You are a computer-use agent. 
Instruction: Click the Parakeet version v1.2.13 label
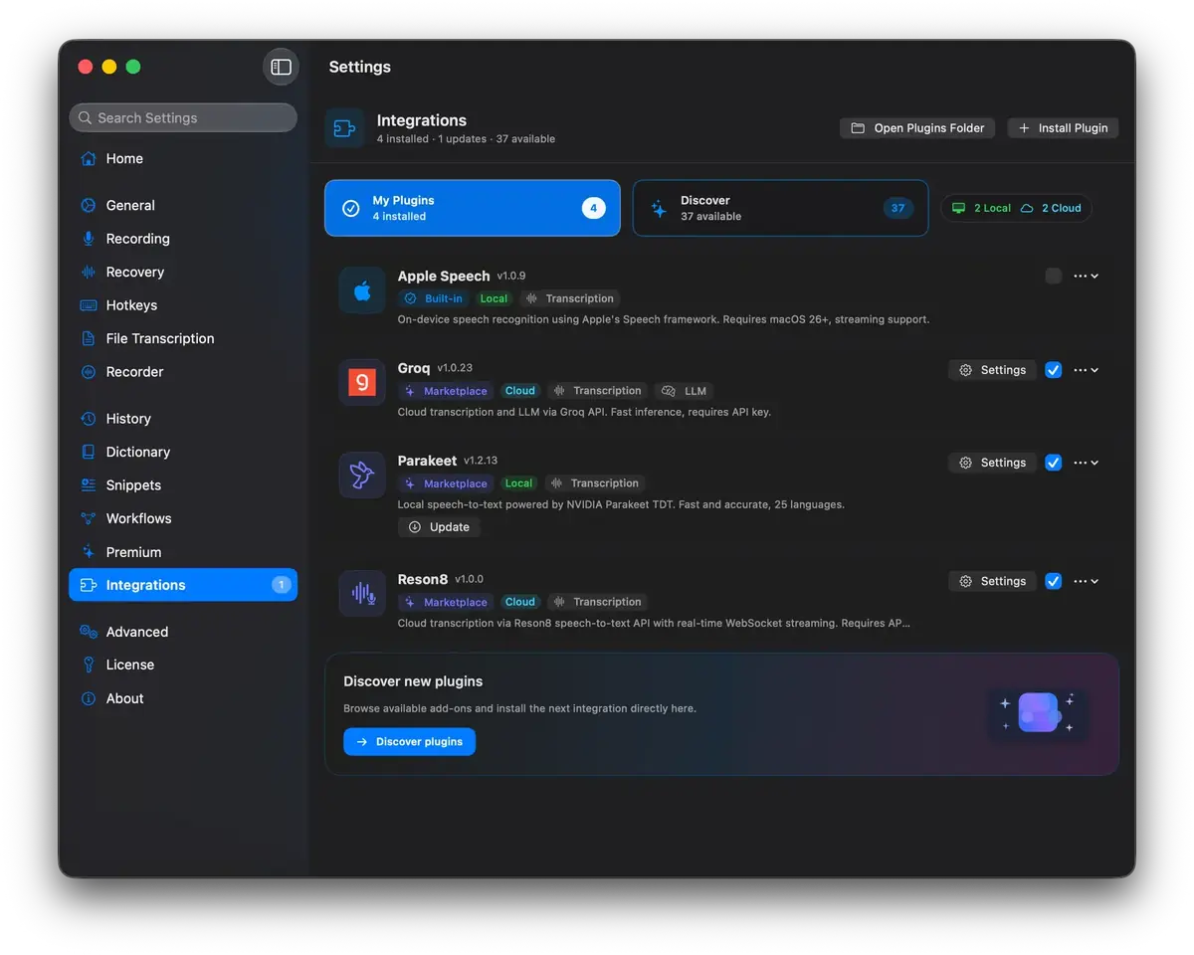pyautogui.click(x=481, y=461)
